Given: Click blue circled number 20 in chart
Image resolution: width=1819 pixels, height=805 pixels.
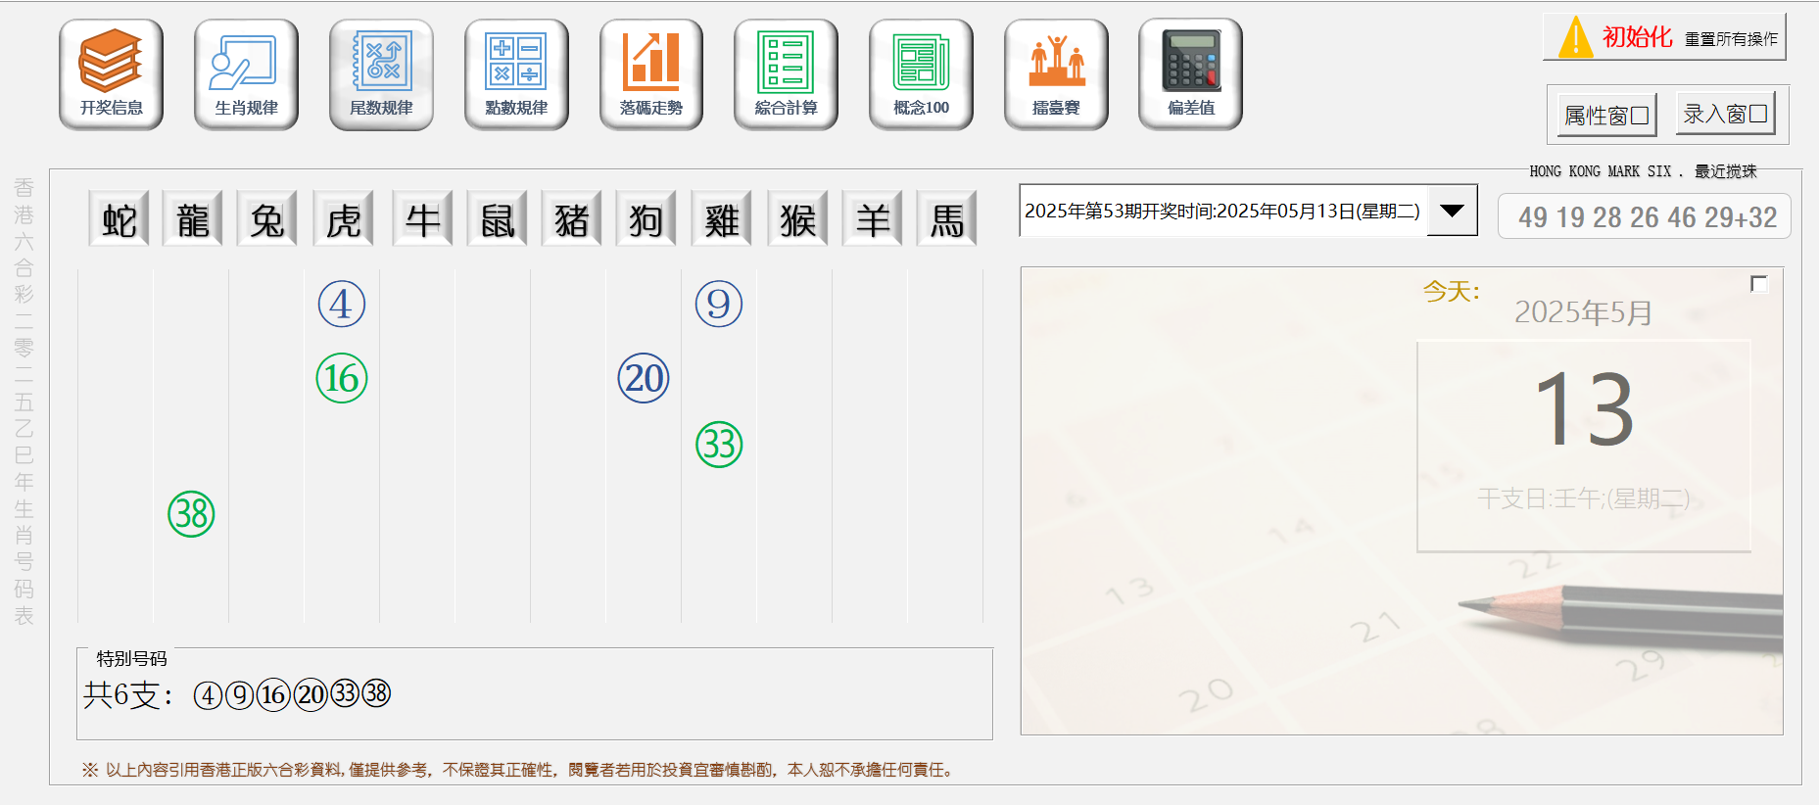Looking at the screenshot, I should point(644,378).
